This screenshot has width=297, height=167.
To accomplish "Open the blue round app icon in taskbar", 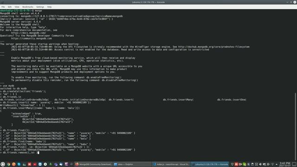I will 40,164.
